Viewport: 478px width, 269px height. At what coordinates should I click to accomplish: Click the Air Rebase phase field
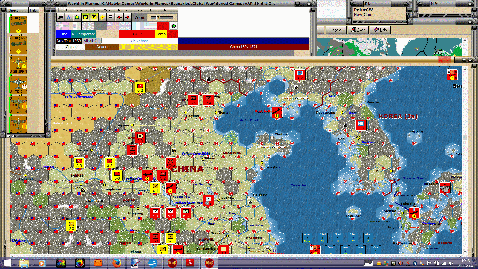click(140, 41)
